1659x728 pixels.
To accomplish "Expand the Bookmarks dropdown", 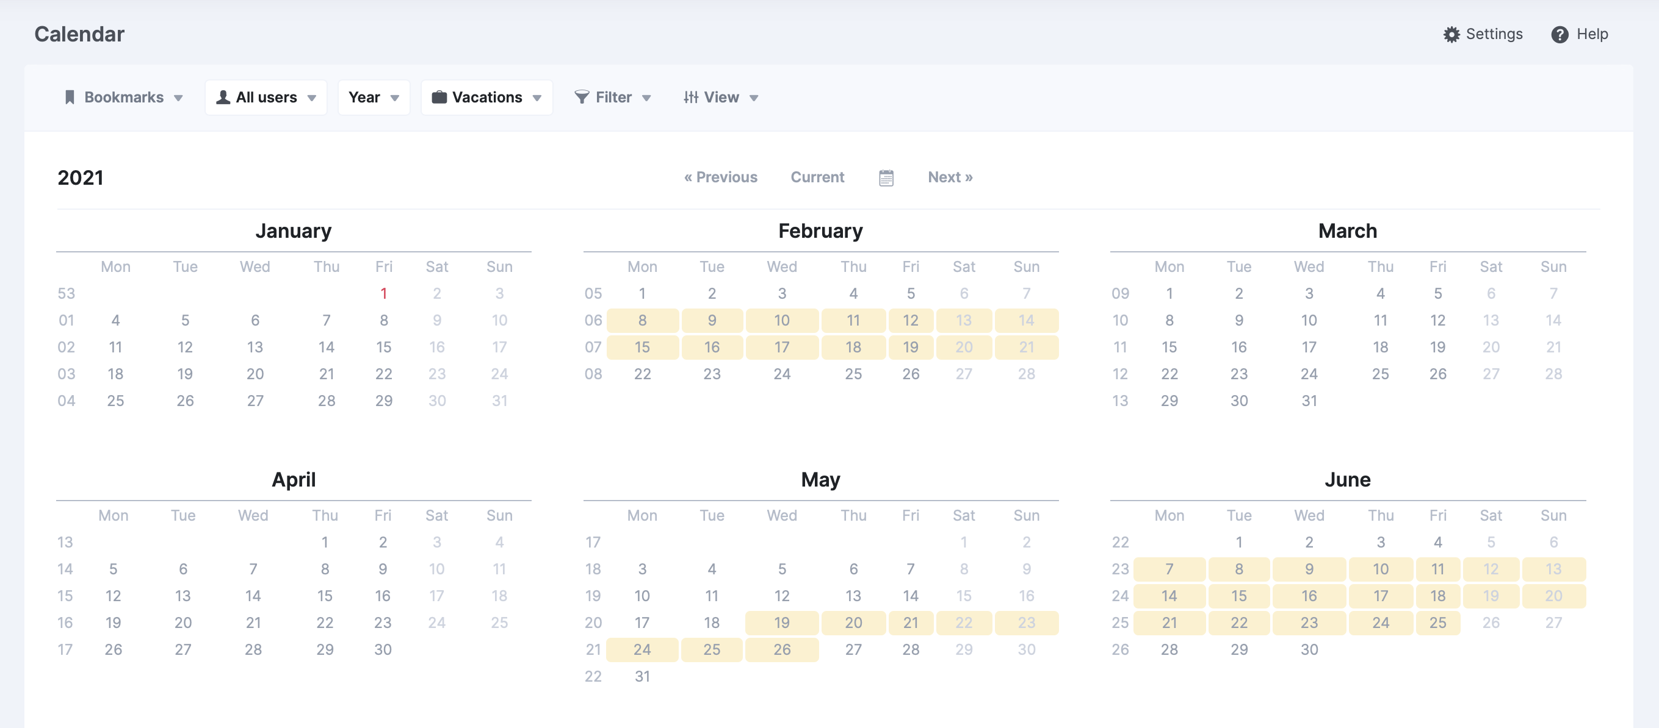I will click(124, 97).
